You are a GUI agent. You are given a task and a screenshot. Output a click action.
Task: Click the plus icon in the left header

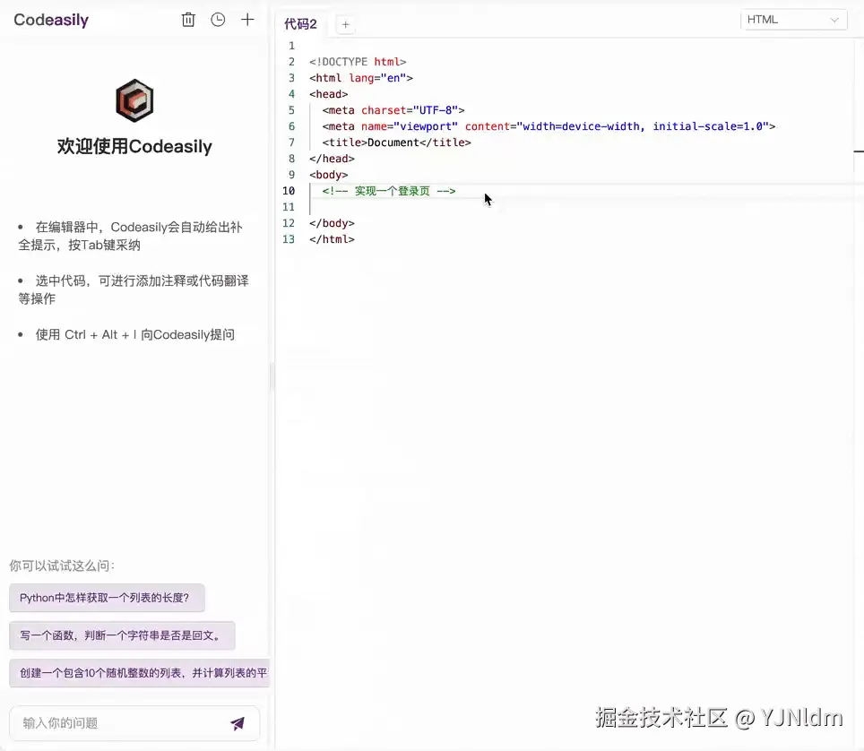click(x=247, y=19)
